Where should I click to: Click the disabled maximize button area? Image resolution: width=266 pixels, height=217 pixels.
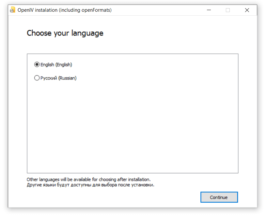227,10
